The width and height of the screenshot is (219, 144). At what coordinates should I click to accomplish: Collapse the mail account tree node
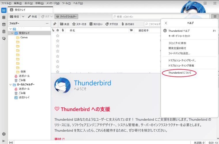tap(10, 29)
